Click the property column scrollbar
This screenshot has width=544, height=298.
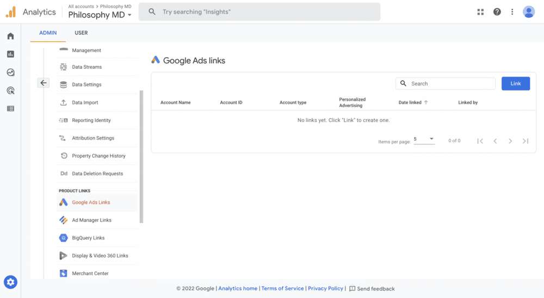(141, 156)
